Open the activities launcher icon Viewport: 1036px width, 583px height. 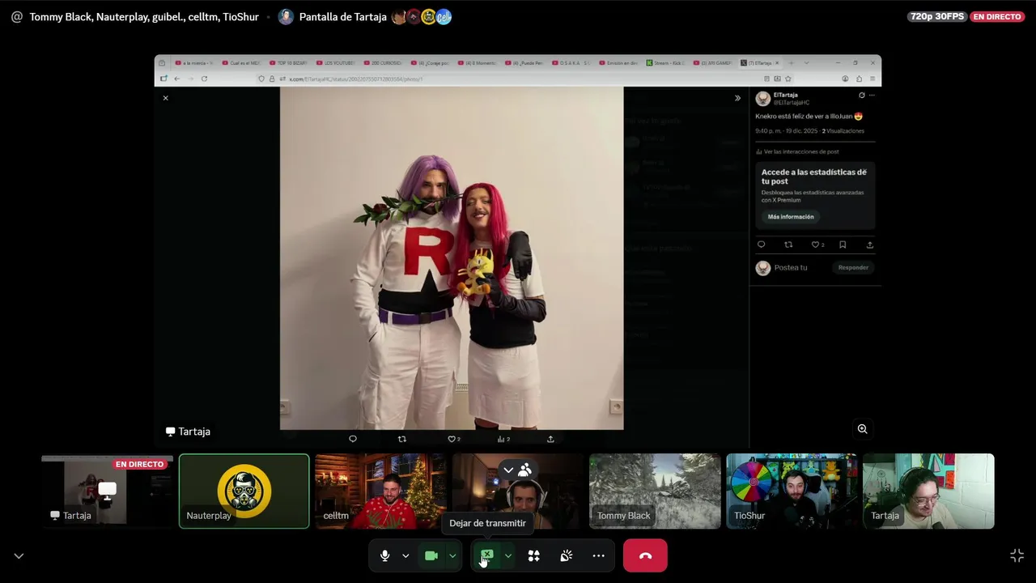533,555
